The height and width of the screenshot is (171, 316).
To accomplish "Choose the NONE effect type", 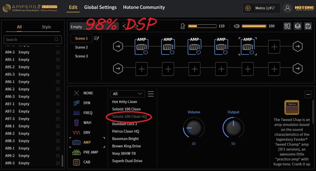I will [83, 93].
